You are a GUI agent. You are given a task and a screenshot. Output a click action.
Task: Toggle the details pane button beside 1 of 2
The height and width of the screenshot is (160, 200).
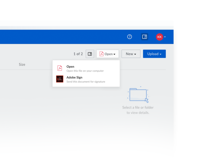[x=90, y=54]
